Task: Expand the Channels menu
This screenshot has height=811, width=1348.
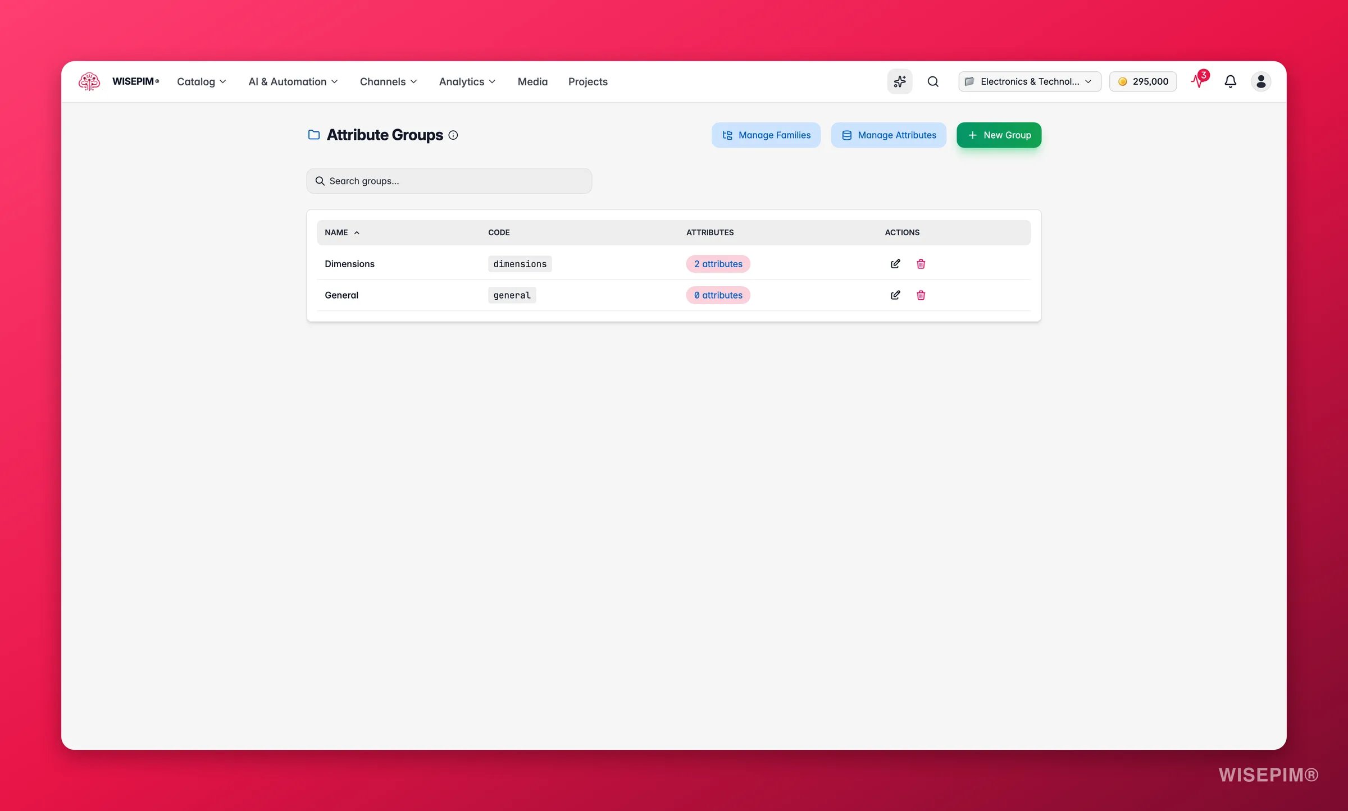Action: pyautogui.click(x=389, y=81)
